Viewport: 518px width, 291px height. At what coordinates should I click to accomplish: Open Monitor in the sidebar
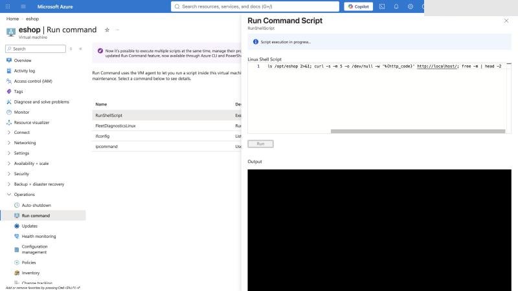21,112
